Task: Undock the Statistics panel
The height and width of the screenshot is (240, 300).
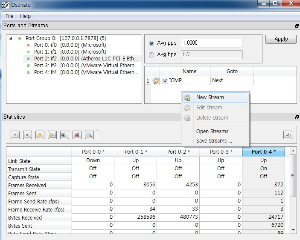Action: coord(297,117)
